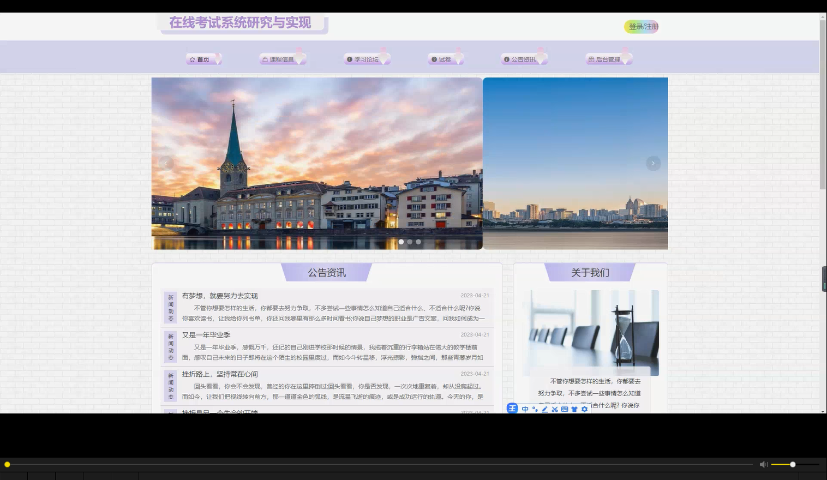Open the IME logo menu button
Image resolution: width=827 pixels, height=480 pixels.
tap(512, 409)
